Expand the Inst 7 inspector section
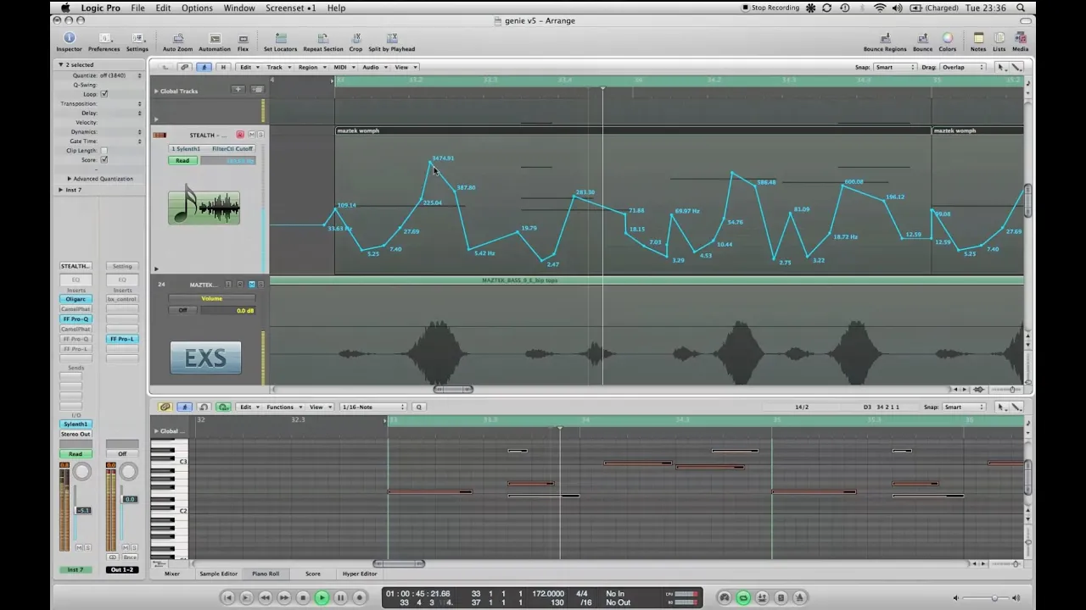The width and height of the screenshot is (1086, 610). [61, 190]
